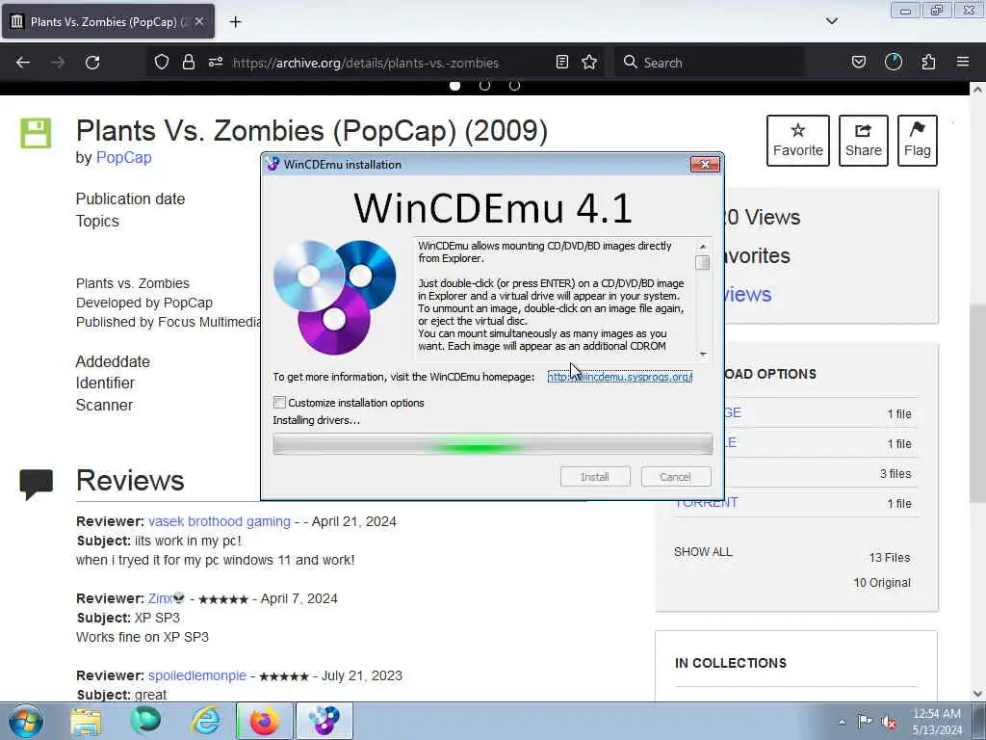Launch the green chat-bubble taskbar app icon
Screen dimensions: 986x740
click(x=145, y=721)
